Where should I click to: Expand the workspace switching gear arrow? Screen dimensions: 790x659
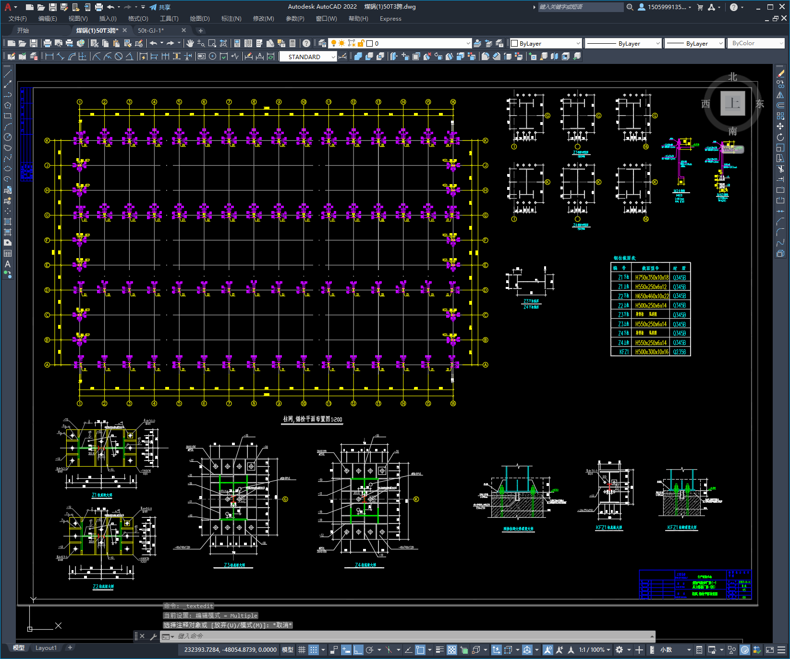629,650
